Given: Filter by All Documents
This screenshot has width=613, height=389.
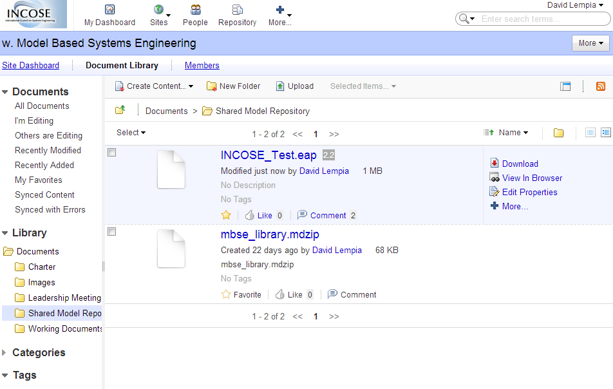Looking at the screenshot, I should coord(42,106).
